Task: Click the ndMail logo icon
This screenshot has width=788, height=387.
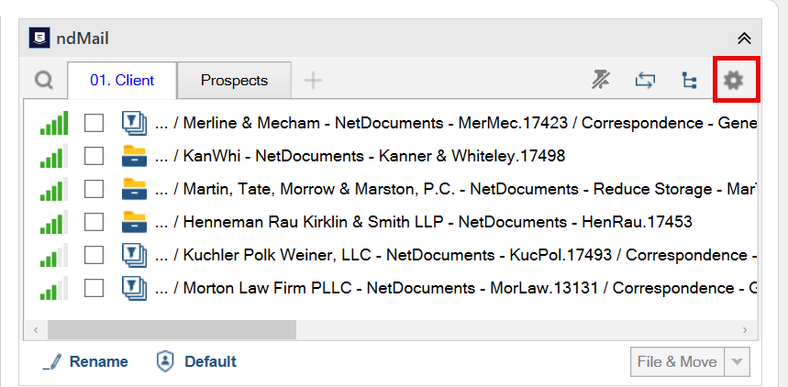Action: point(39,39)
